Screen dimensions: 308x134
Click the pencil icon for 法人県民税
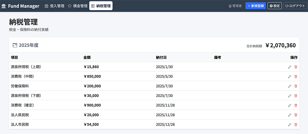tap(290, 115)
